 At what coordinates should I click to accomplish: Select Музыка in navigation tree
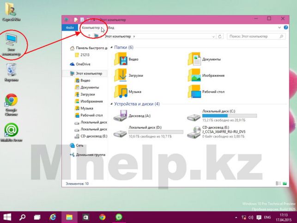click(x=84, y=108)
